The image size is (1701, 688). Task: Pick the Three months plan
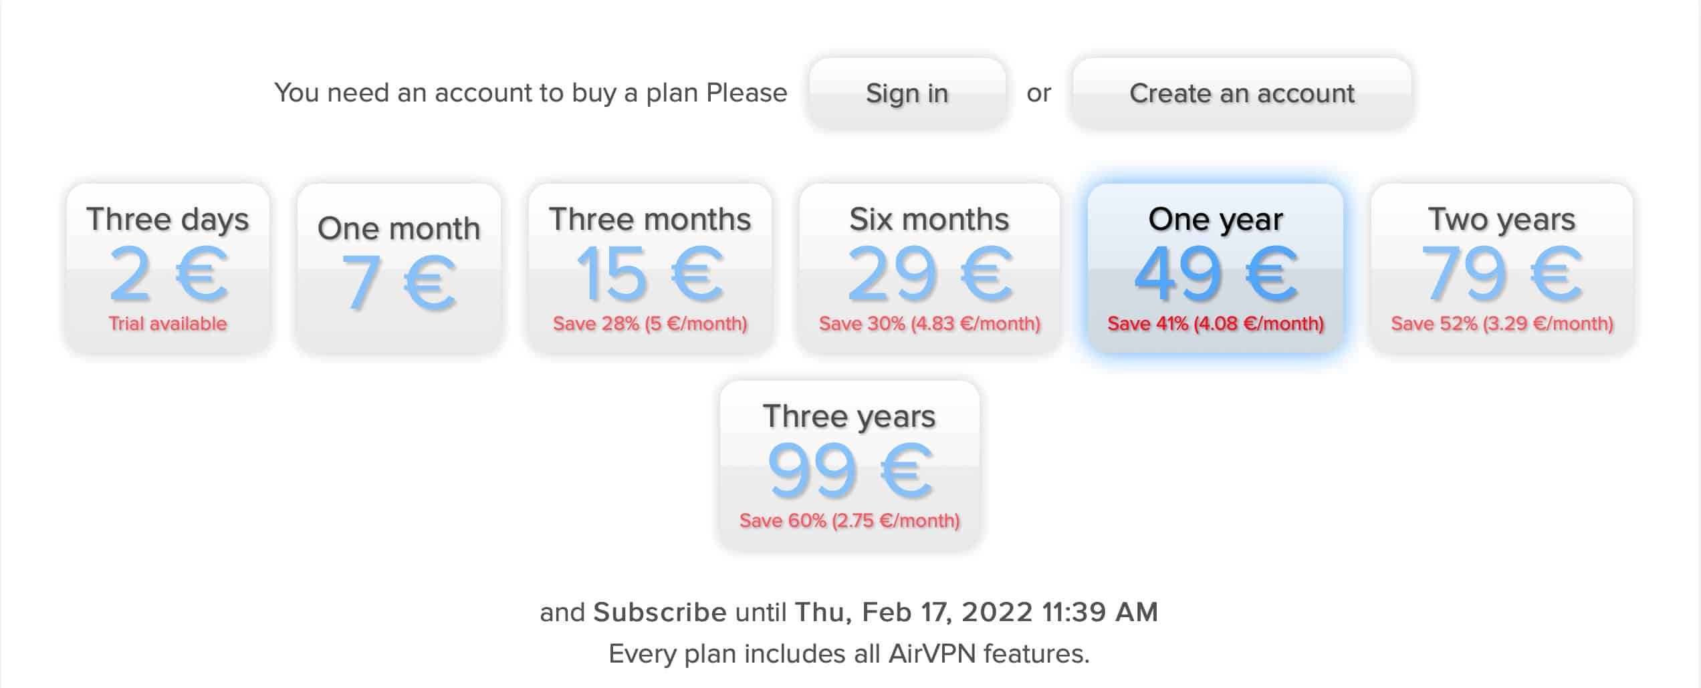pos(650,268)
